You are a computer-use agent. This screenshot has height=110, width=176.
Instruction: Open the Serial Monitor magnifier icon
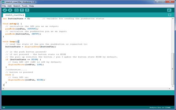tap(169, 10)
